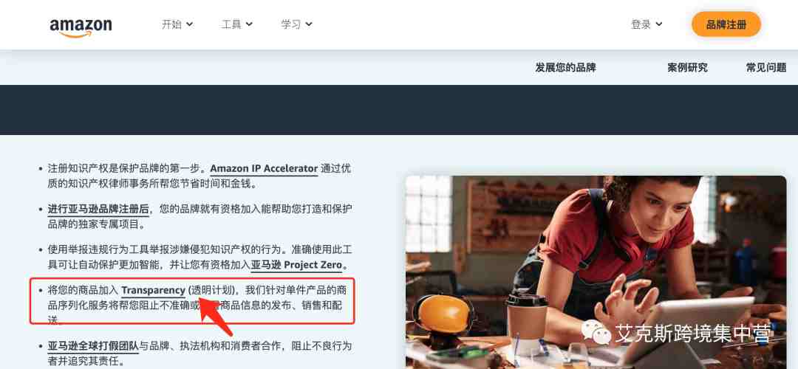The height and width of the screenshot is (369, 798).
Task: Expand the 工具 menu
Action: 236,24
